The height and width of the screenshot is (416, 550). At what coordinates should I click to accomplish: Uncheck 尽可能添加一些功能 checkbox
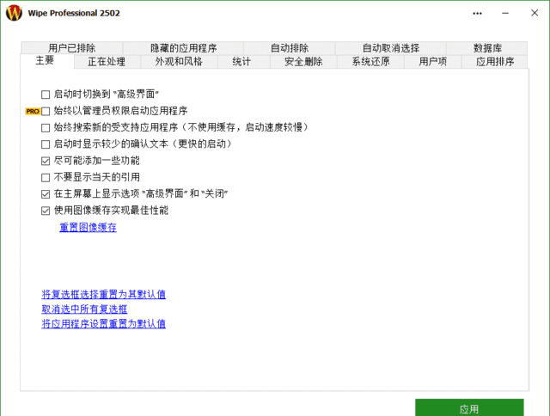pyautogui.click(x=46, y=161)
